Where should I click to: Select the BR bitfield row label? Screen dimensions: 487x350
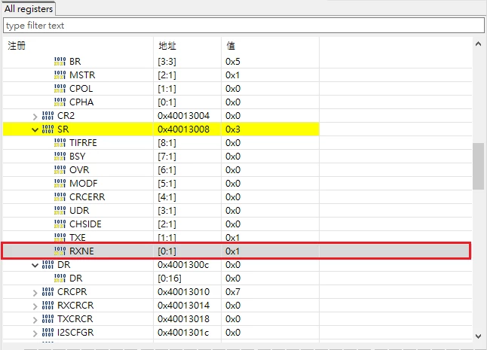pos(75,62)
